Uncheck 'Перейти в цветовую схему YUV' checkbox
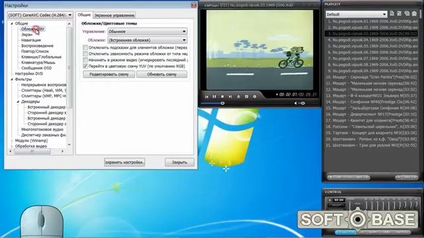This screenshot has width=424, height=238. pyautogui.click(x=85, y=66)
